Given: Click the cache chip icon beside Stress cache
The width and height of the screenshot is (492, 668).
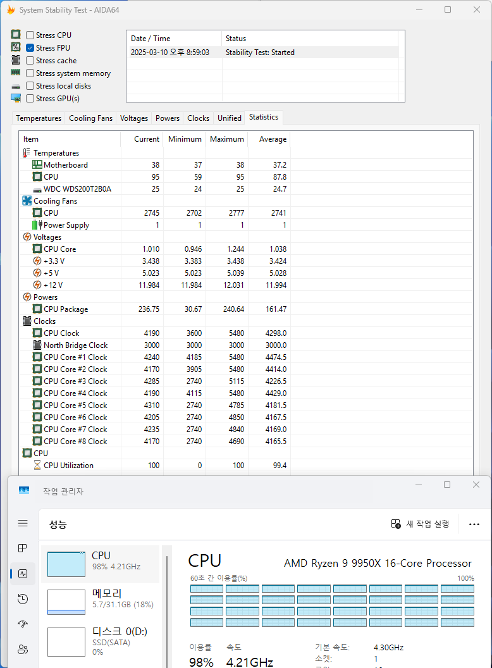Looking at the screenshot, I should 16,59.
